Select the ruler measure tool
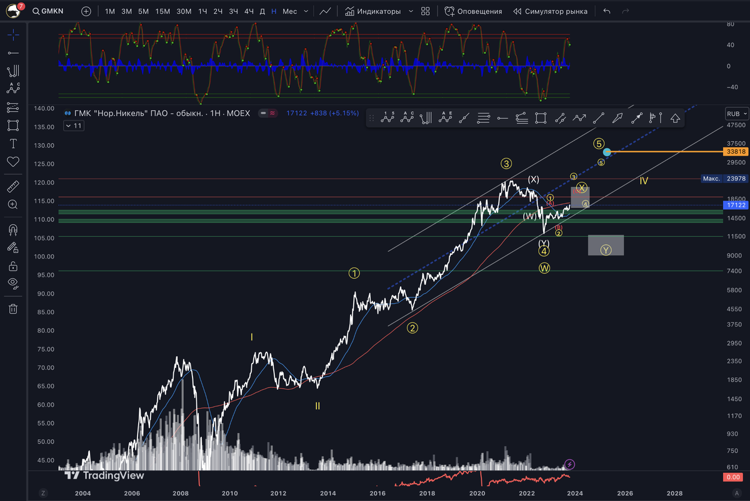The height and width of the screenshot is (501, 750). click(x=13, y=186)
